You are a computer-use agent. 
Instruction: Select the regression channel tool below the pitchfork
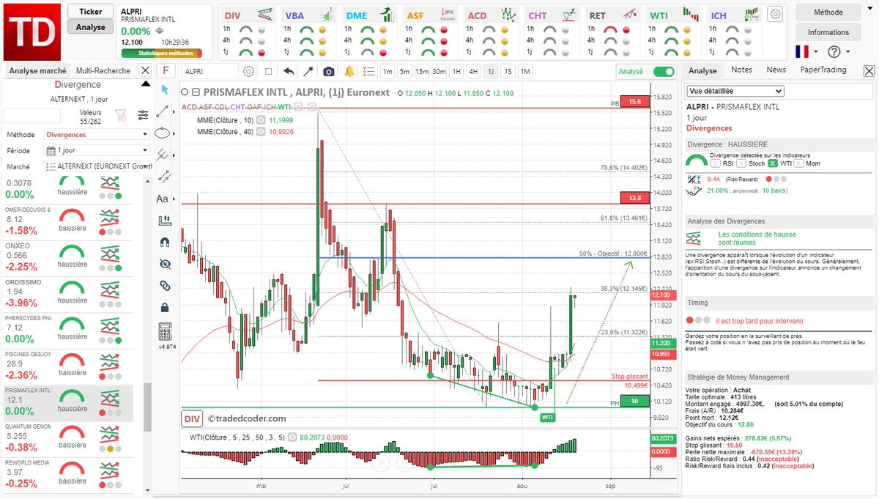coord(164,176)
